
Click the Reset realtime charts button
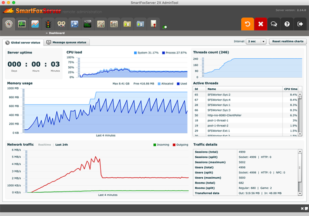click(288, 41)
